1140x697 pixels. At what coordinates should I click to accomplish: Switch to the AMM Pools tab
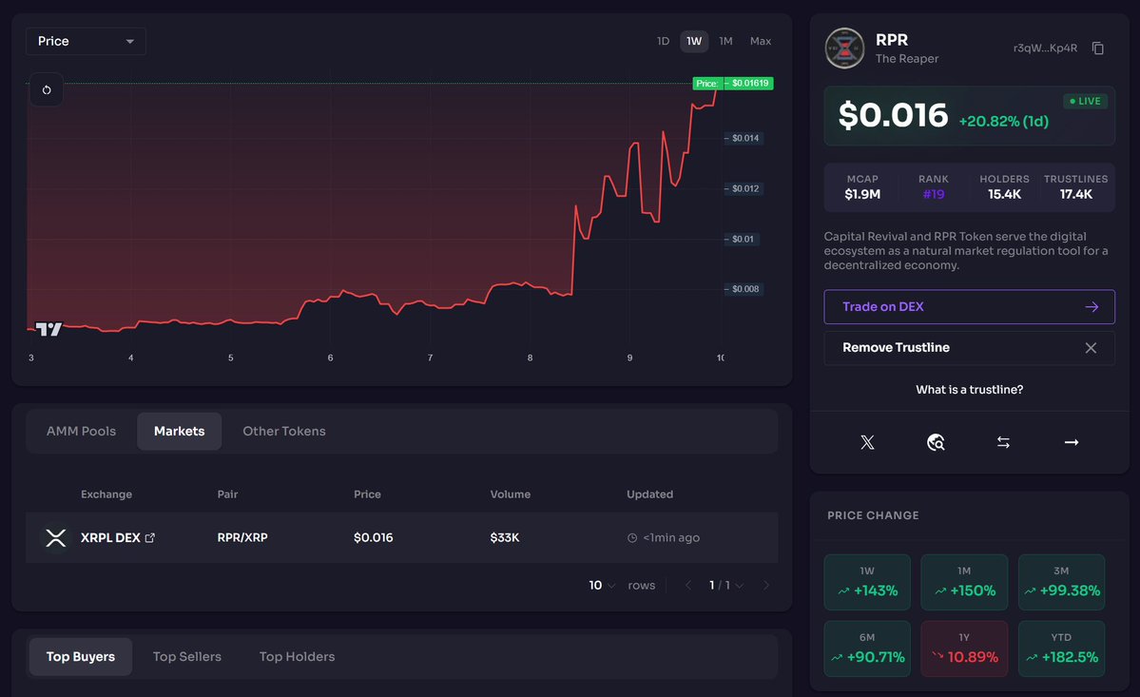pyautogui.click(x=82, y=431)
